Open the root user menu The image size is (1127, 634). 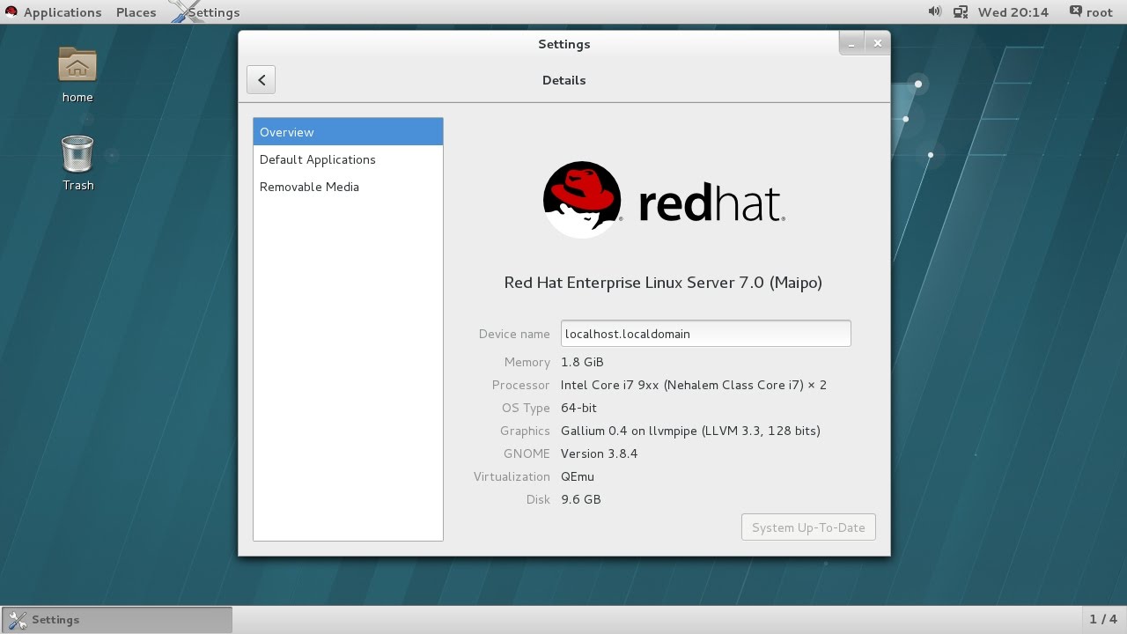(x=1100, y=12)
